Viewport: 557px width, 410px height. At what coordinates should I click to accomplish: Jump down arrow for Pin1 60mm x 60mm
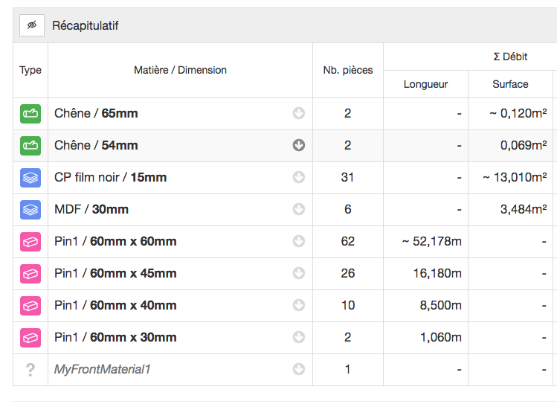(299, 241)
